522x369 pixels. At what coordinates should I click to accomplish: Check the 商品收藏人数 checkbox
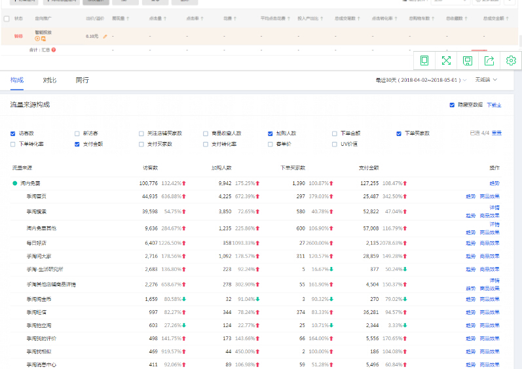click(x=206, y=133)
